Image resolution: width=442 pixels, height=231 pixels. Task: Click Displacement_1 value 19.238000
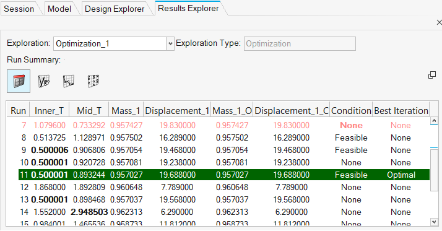(x=177, y=162)
